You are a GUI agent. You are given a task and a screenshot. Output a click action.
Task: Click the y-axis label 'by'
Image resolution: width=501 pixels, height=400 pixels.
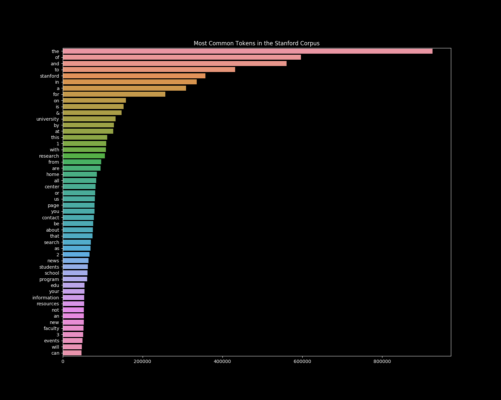point(56,125)
